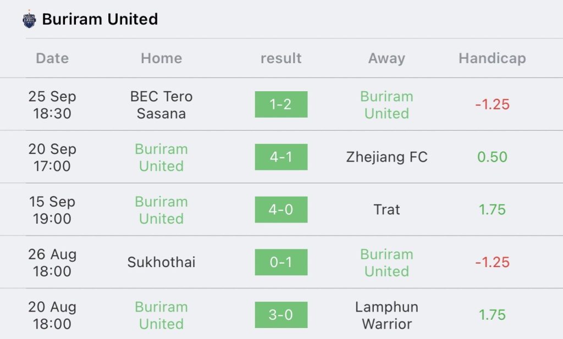Open Zhejiang FC away team

pos(387,157)
